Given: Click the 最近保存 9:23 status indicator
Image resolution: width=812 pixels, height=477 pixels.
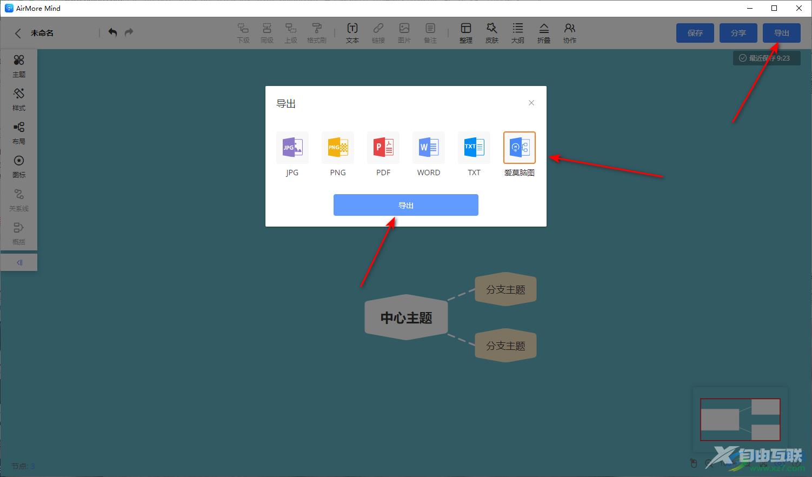Looking at the screenshot, I should point(767,58).
